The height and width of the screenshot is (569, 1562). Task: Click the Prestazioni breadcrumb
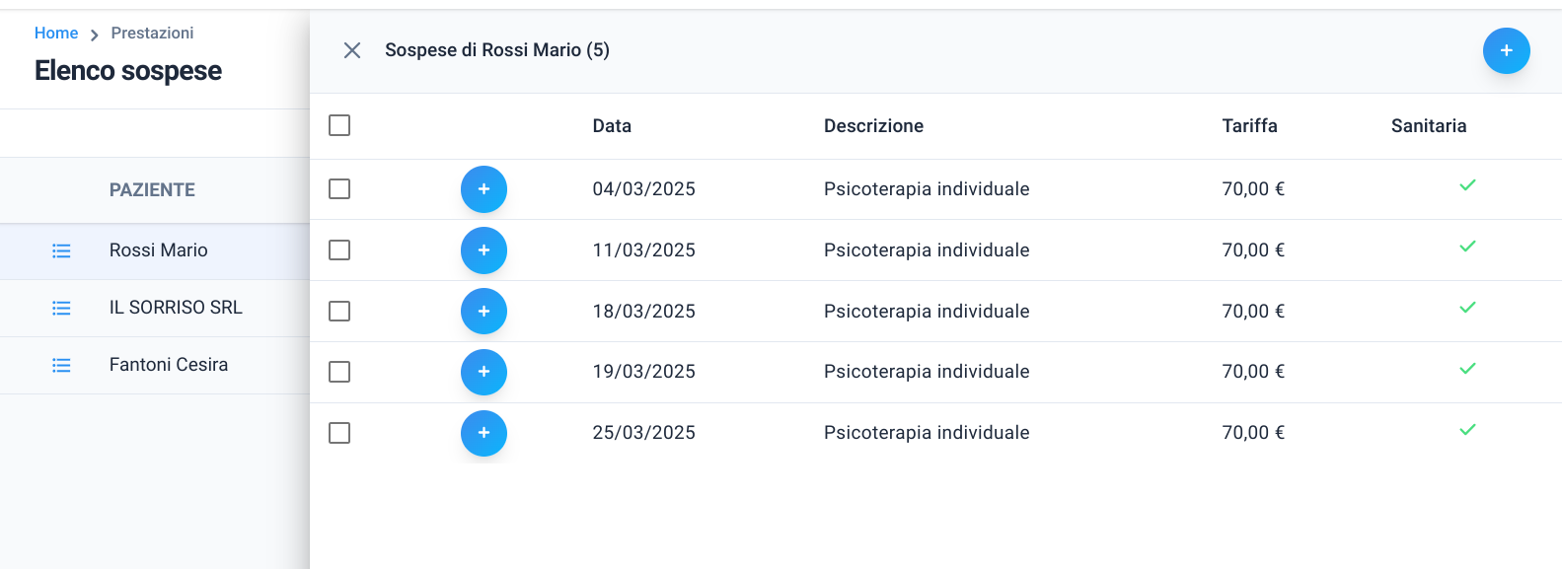click(152, 33)
